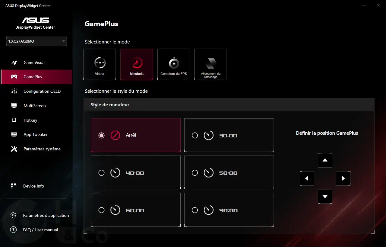Open the GamePlus section

click(x=36, y=77)
